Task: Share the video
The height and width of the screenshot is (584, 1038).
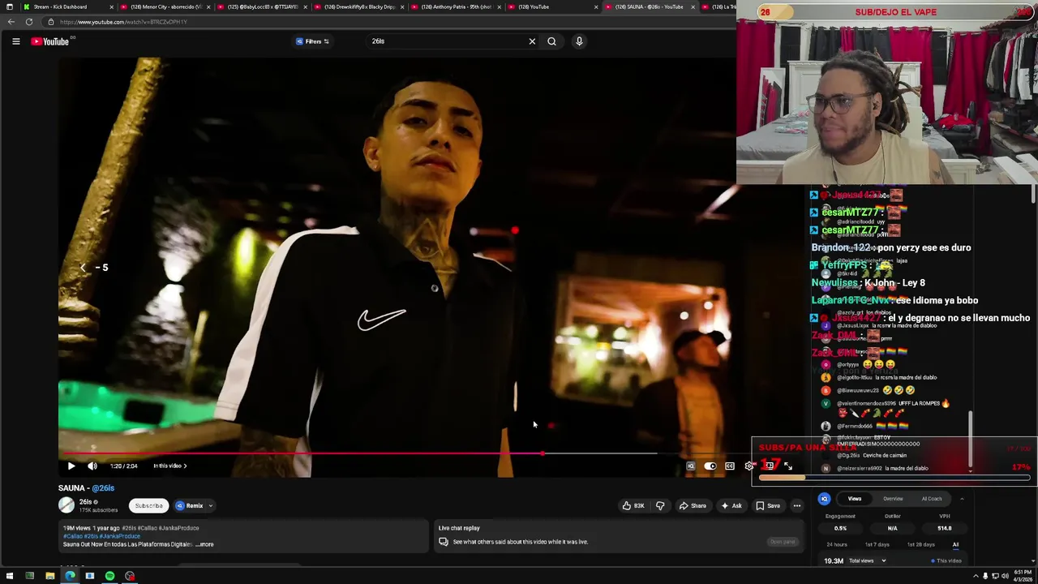Action: click(693, 505)
